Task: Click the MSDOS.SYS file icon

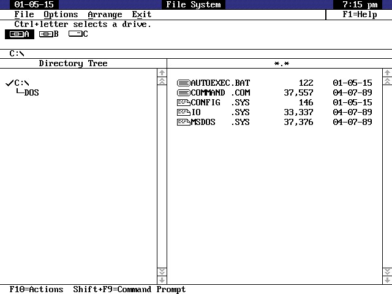Action: point(184,122)
